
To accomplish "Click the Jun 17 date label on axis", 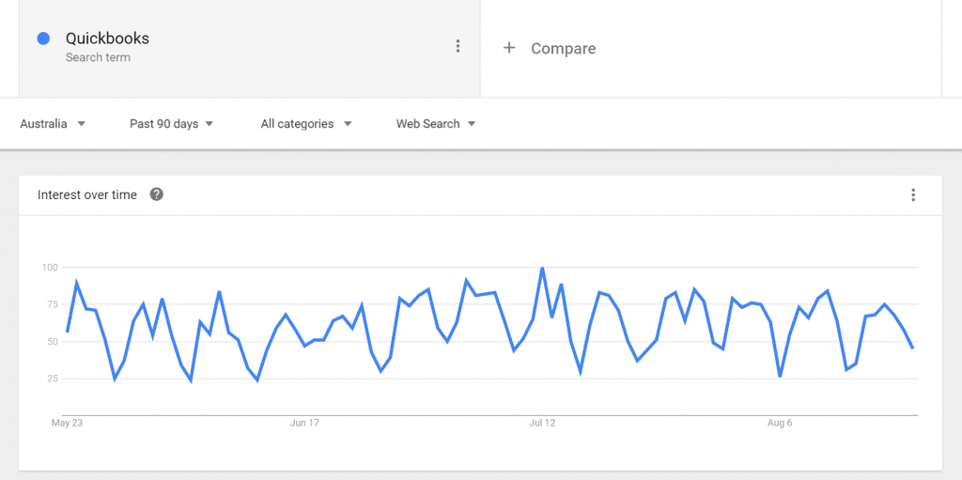I will (x=305, y=423).
